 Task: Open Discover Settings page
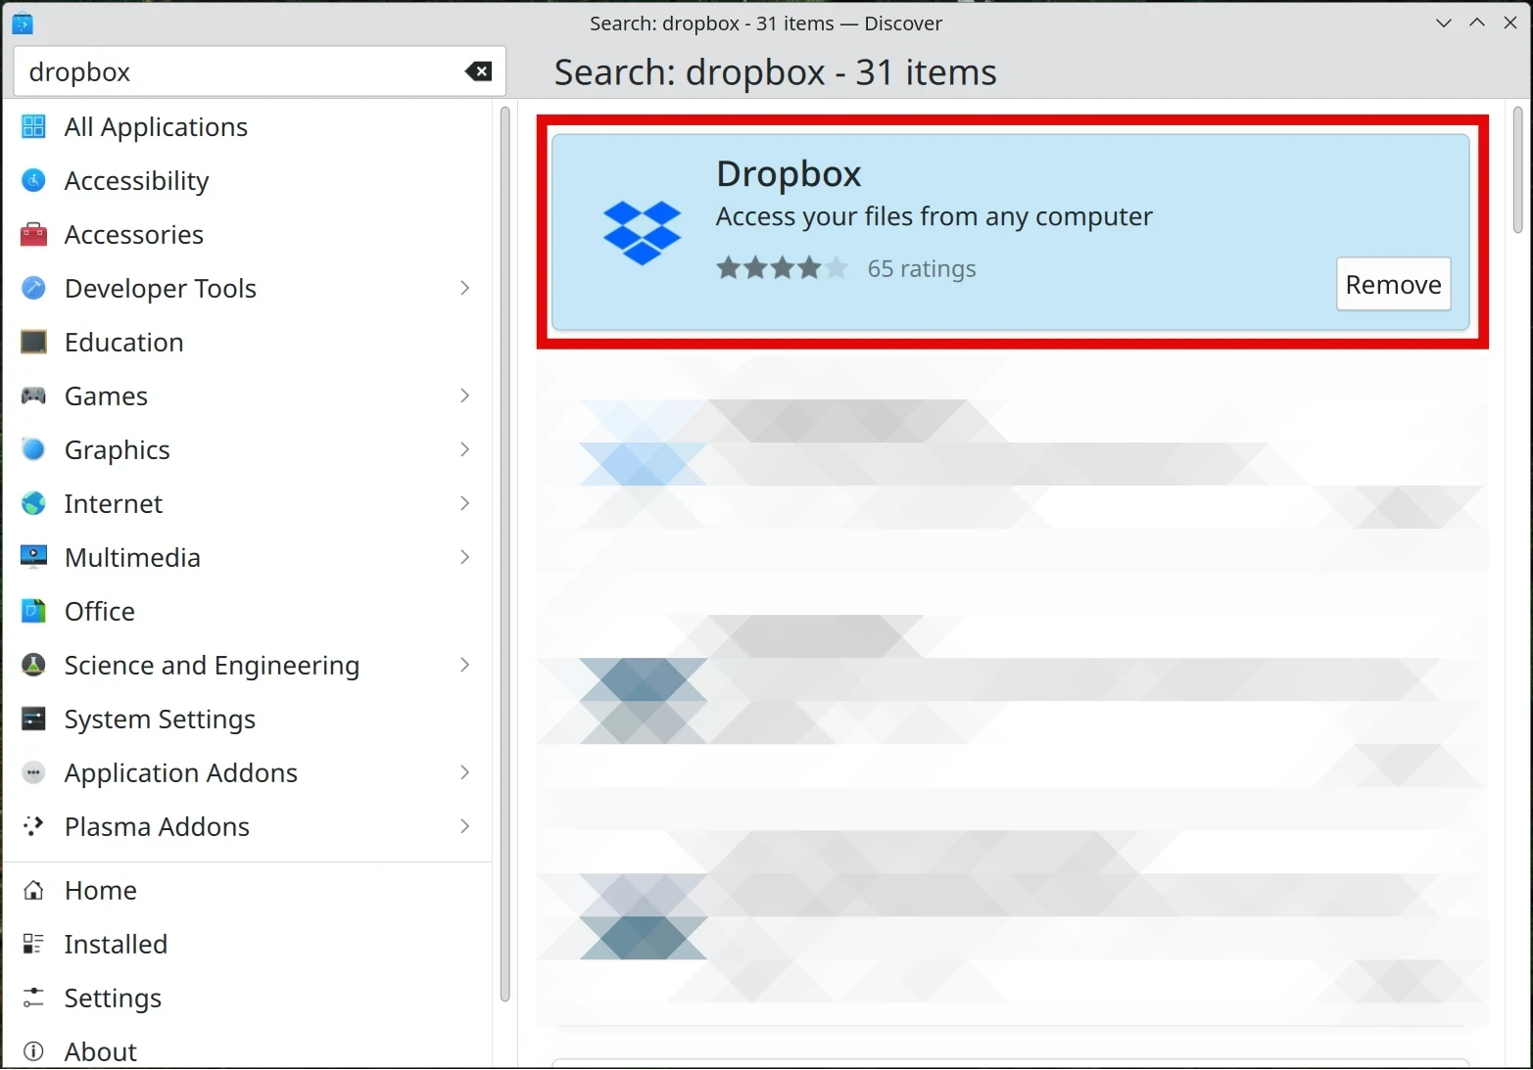[248, 998]
